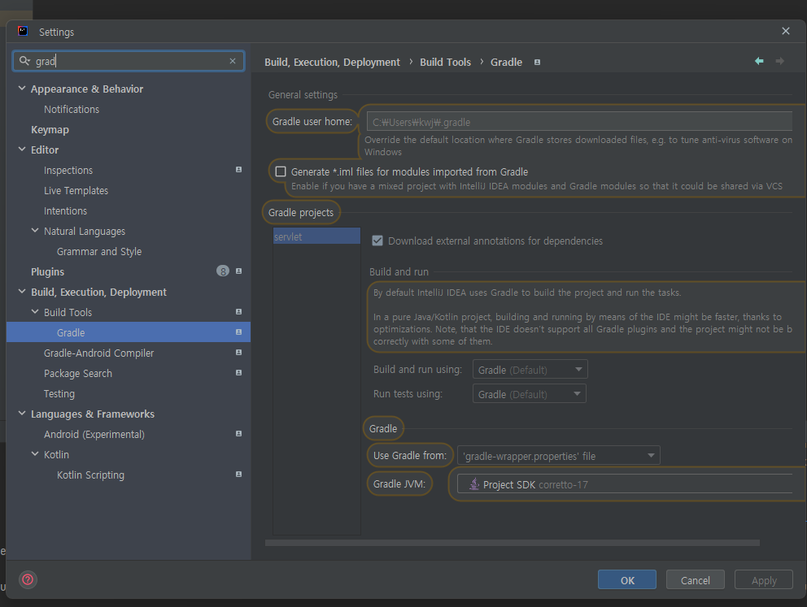
Task: Collapse the Build Tools node
Action: tap(35, 312)
